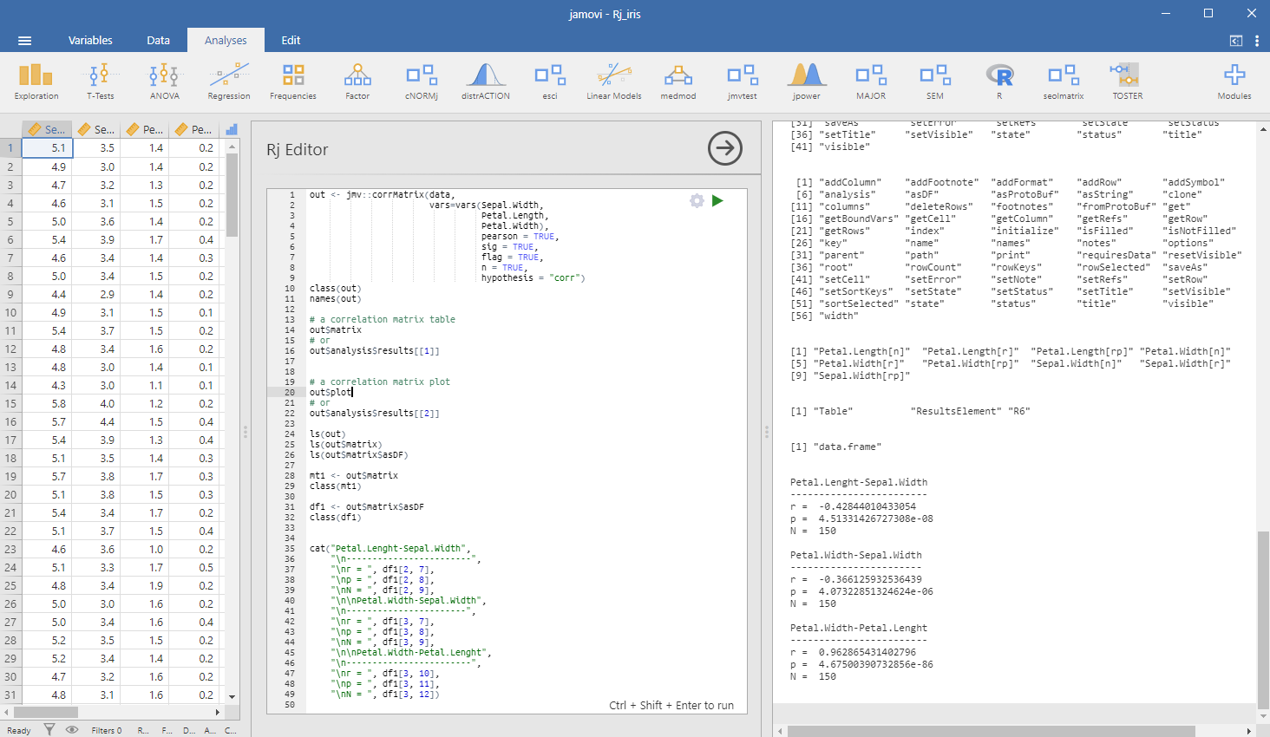
Task: Open the Regression analyses menu
Action: (x=229, y=82)
